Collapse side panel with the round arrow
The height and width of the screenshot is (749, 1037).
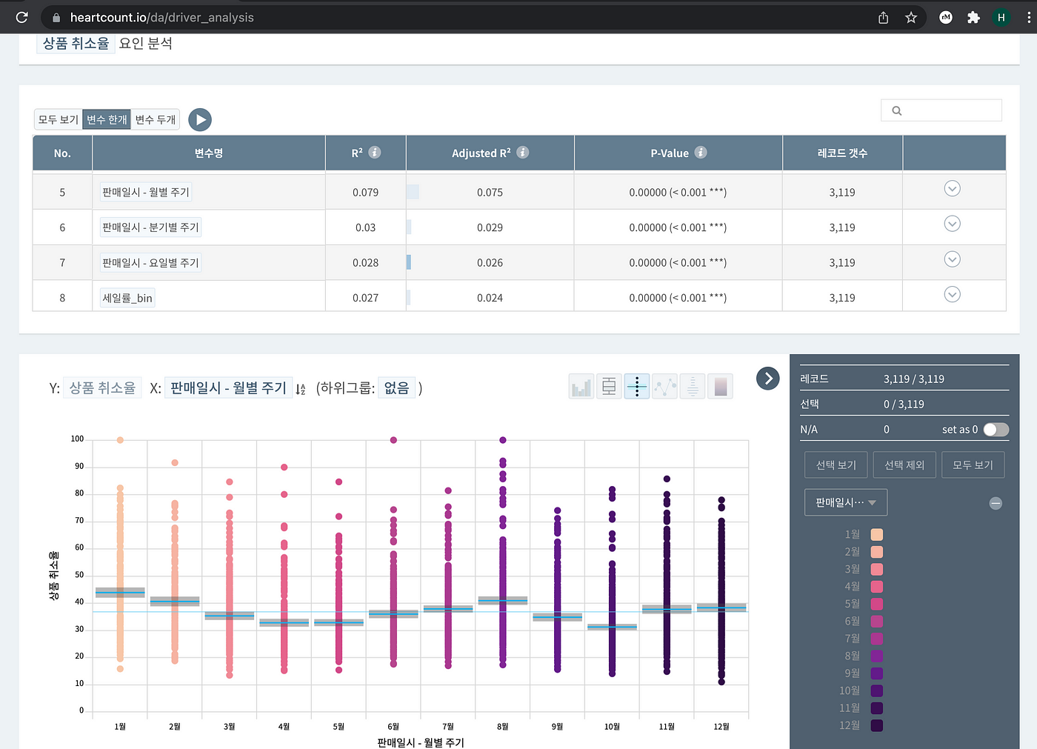tap(768, 379)
